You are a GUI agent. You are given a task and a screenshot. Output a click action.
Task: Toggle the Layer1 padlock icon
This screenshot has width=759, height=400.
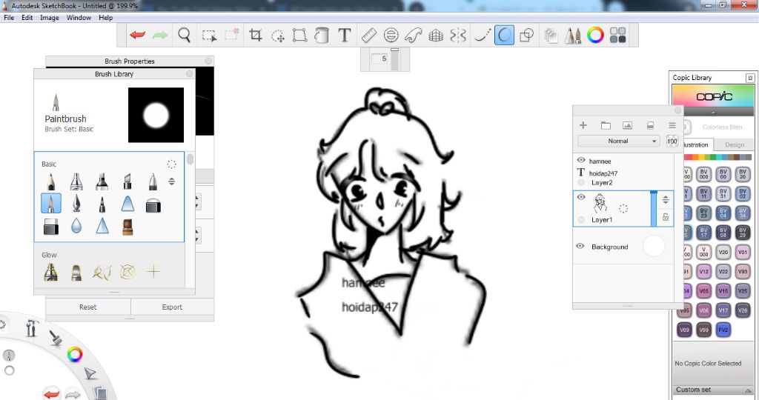(x=666, y=217)
